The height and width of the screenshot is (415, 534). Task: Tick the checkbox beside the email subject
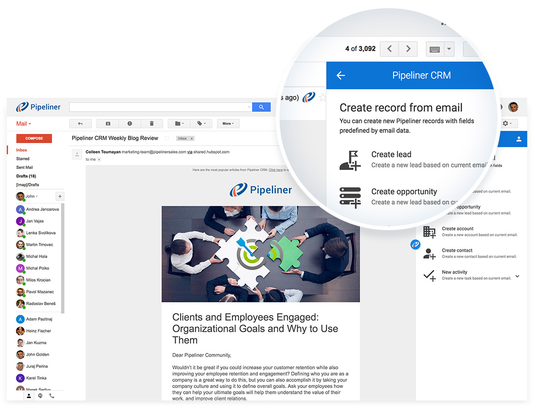click(166, 138)
